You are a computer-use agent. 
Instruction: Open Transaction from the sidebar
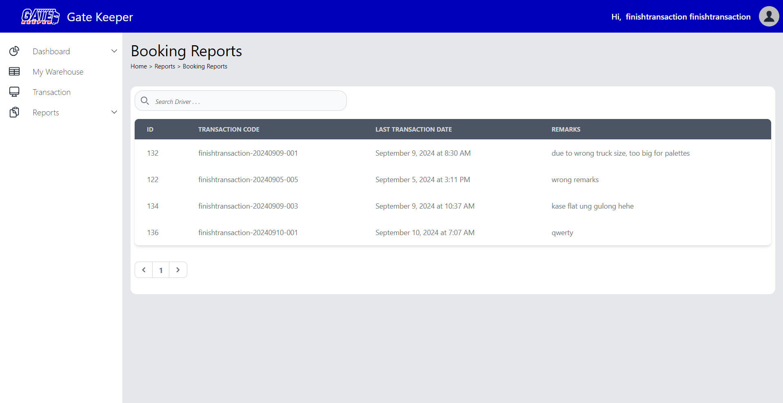click(51, 92)
